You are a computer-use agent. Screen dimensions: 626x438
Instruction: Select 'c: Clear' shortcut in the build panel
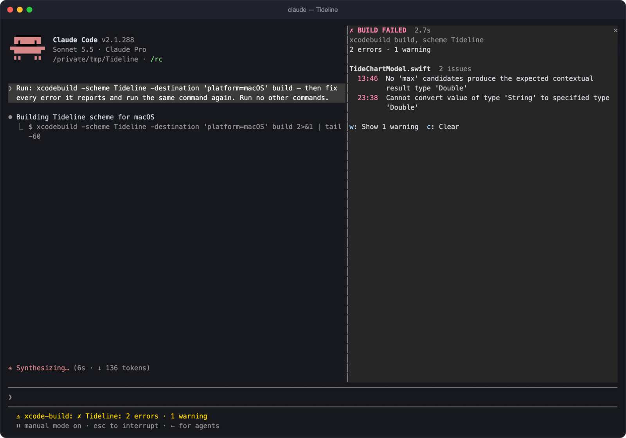[443, 127]
